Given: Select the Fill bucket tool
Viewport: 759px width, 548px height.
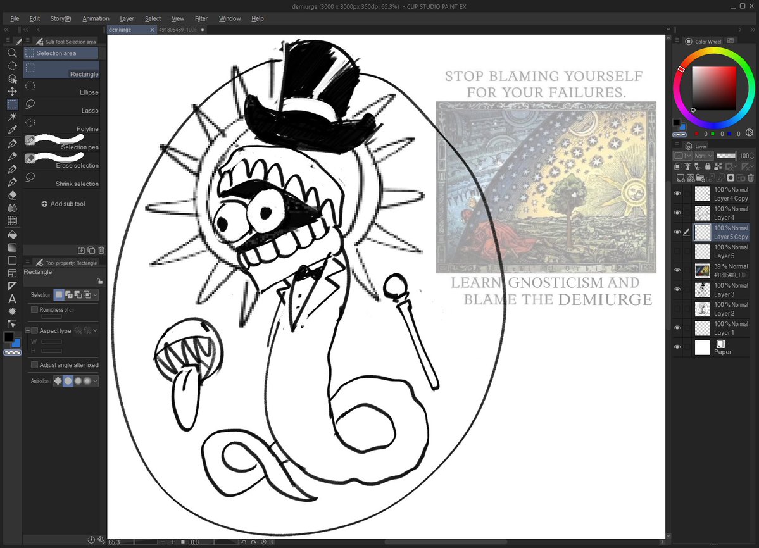Looking at the screenshot, I should pos(12,235).
